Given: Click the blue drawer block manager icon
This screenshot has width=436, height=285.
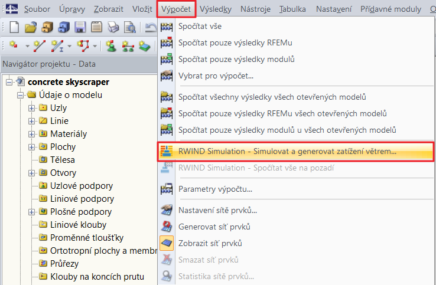Looking at the screenshot, I should coord(64,27).
